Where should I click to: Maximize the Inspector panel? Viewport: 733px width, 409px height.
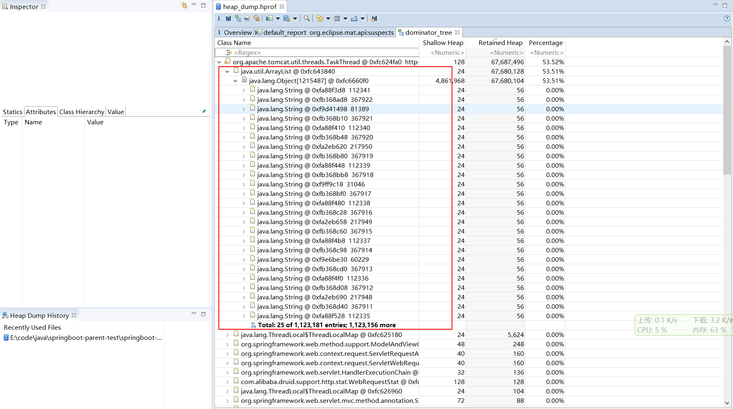tap(203, 5)
